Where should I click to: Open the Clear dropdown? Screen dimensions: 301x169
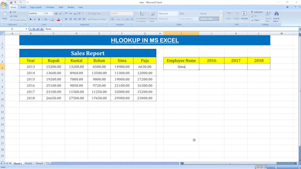click(x=256, y=20)
